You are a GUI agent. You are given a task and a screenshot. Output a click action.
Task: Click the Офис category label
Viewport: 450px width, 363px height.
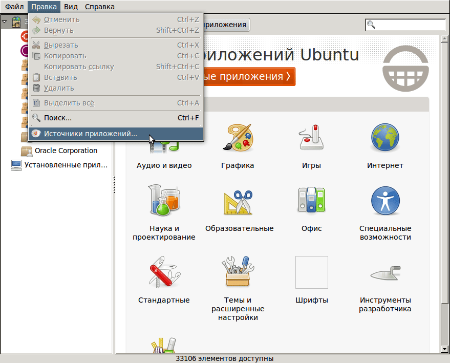(x=311, y=228)
